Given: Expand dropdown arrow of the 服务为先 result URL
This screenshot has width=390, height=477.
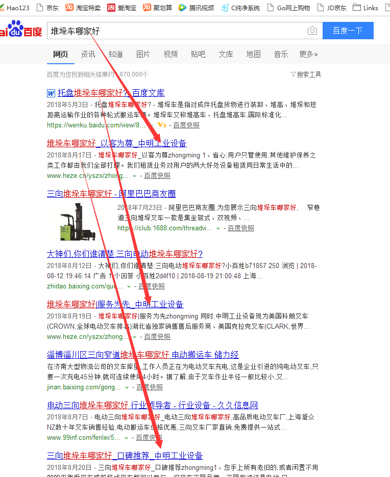Looking at the screenshot, I should tap(134, 337).
